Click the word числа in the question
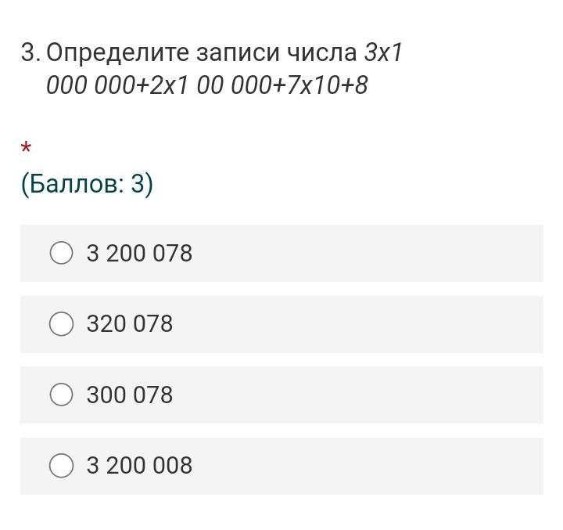Image resolution: width=563 pixels, height=530 pixels. click(322, 53)
